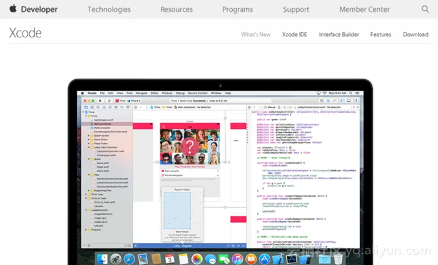Open the Interface Builder section
The height and width of the screenshot is (265, 438).
pyautogui.click(x=339, y=34)
